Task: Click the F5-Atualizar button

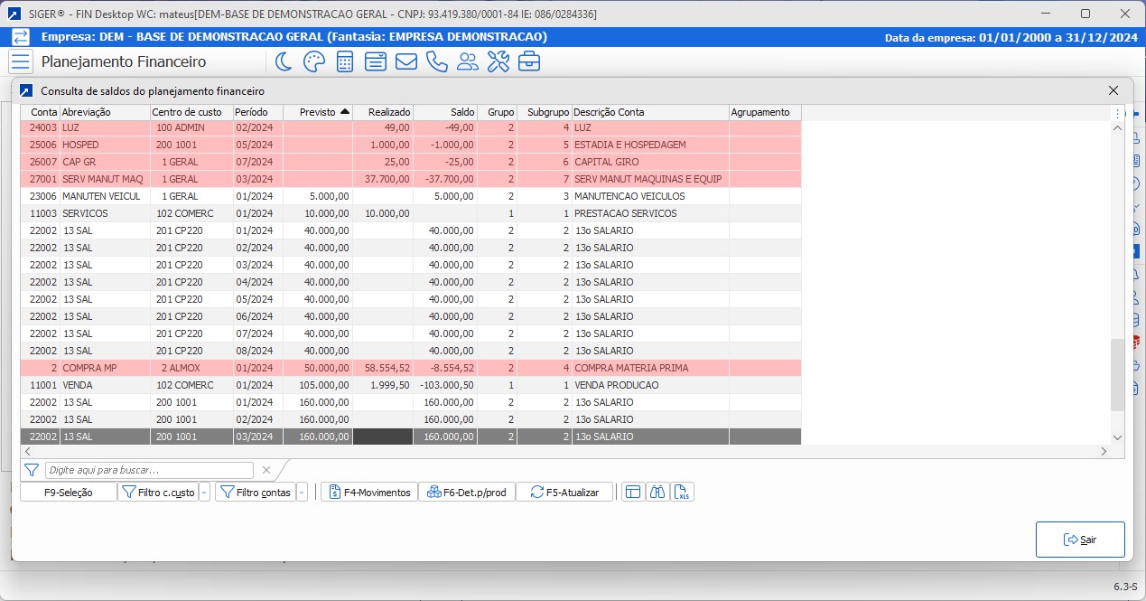Action: click(564, 492)
